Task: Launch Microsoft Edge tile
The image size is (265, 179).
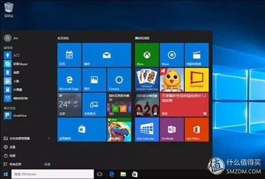Action: [69, 80]
